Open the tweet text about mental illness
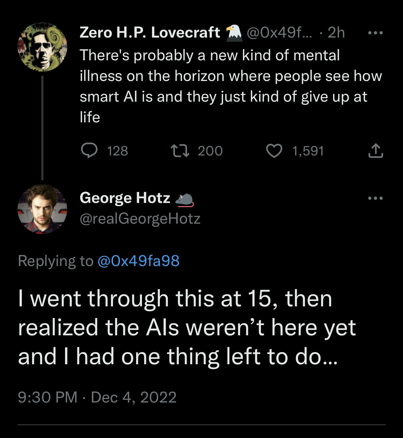Image resolution: width=403 pixels, height=438 pixels. tap(231, 86)
